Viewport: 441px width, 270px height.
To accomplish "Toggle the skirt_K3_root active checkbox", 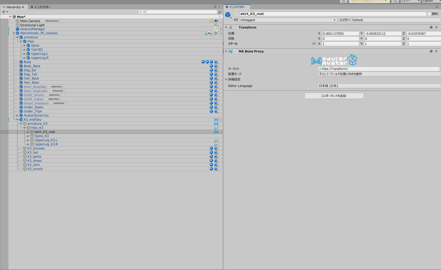I will click(x=236, y=14).
